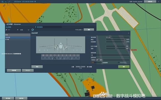Click the Govorov connected chat message
This screenshot has height=100, width=161.
click(x=11, y=54)
